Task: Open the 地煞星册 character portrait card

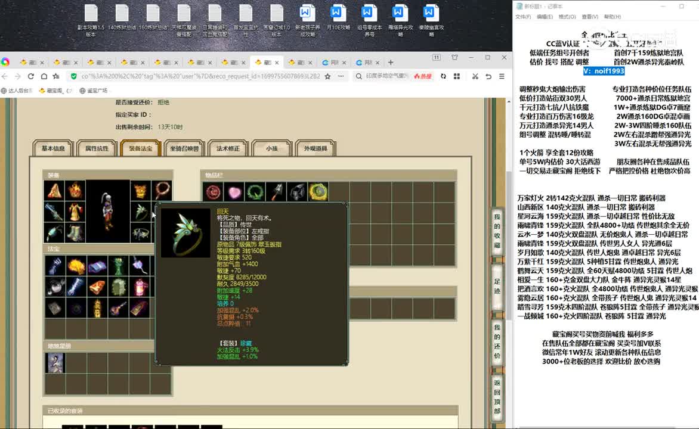Action: [x=55, y=363]
